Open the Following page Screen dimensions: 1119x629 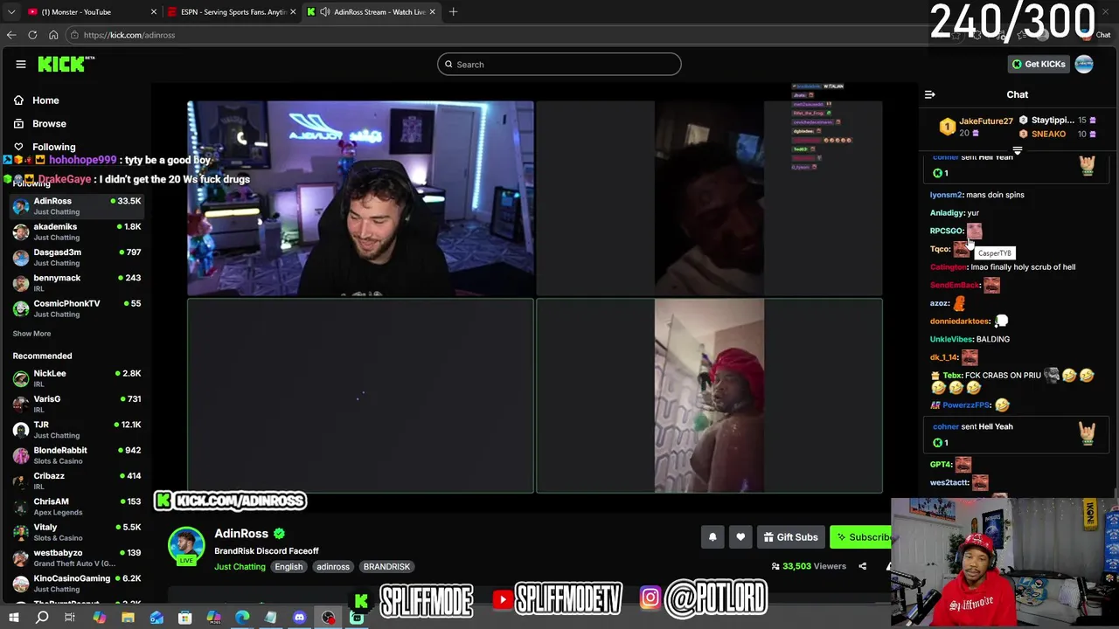tap(53, 147)
